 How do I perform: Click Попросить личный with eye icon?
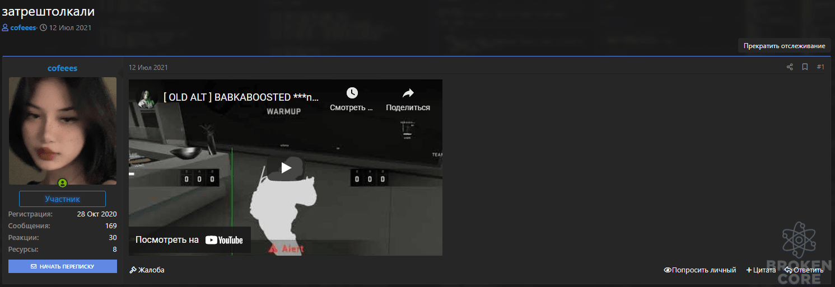tap(699, 270)
